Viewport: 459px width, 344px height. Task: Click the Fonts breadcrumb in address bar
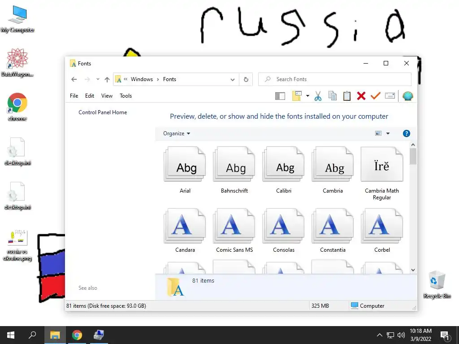point(169,79)
